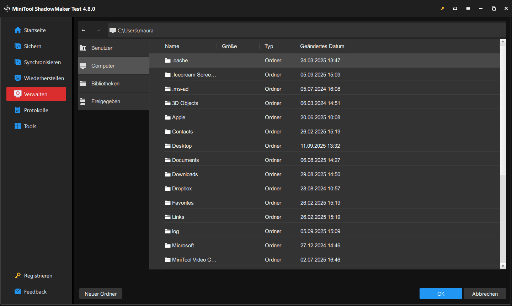
Task: Select the Contacts folder name
Action: (x=182, y=132)
